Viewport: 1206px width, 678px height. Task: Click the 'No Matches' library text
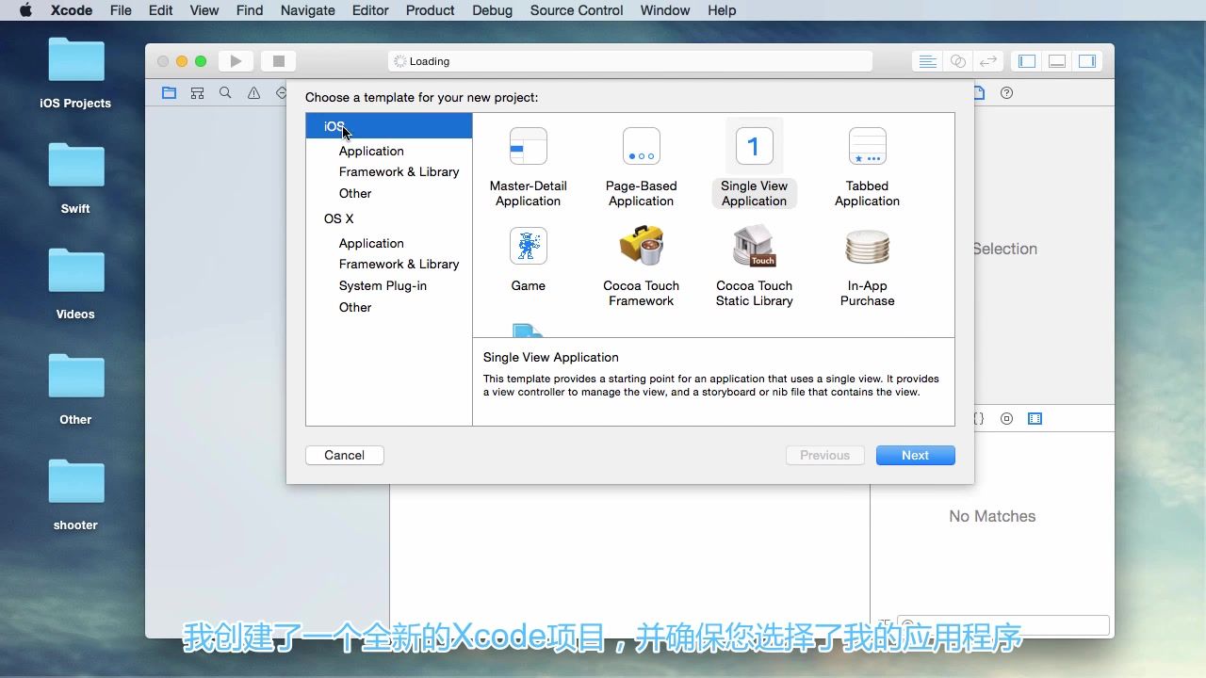coord(992,516)
